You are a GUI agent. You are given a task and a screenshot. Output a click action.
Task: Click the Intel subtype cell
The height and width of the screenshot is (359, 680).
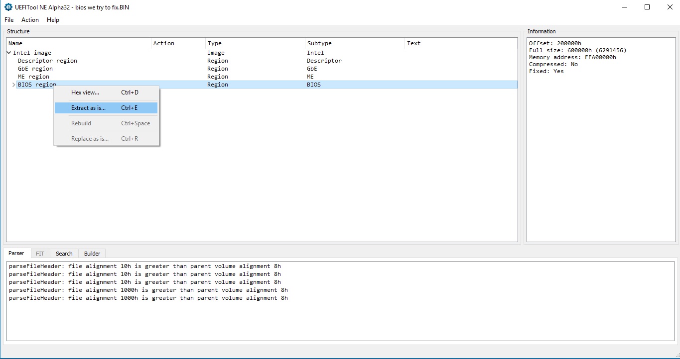click(x=315, y=53)
